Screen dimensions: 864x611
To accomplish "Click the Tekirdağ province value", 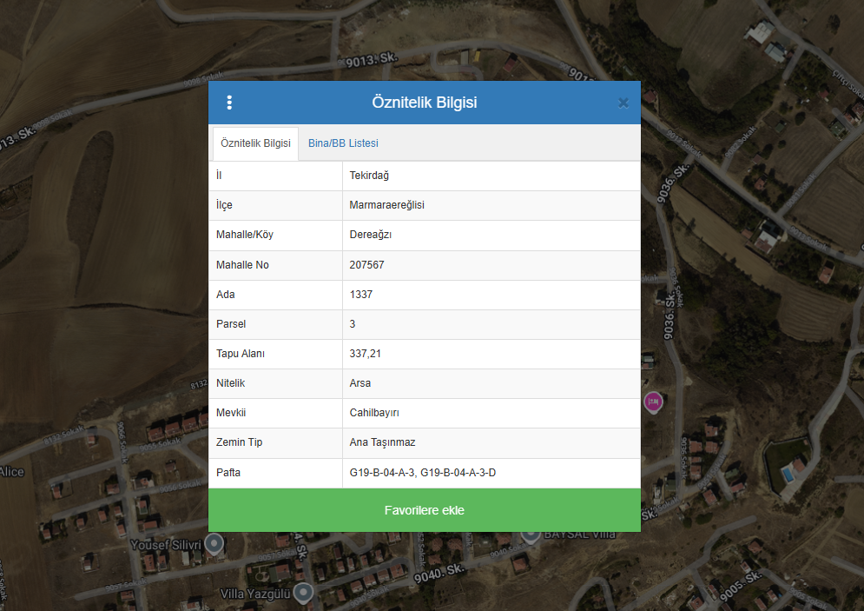I will (x=369, y=176).
